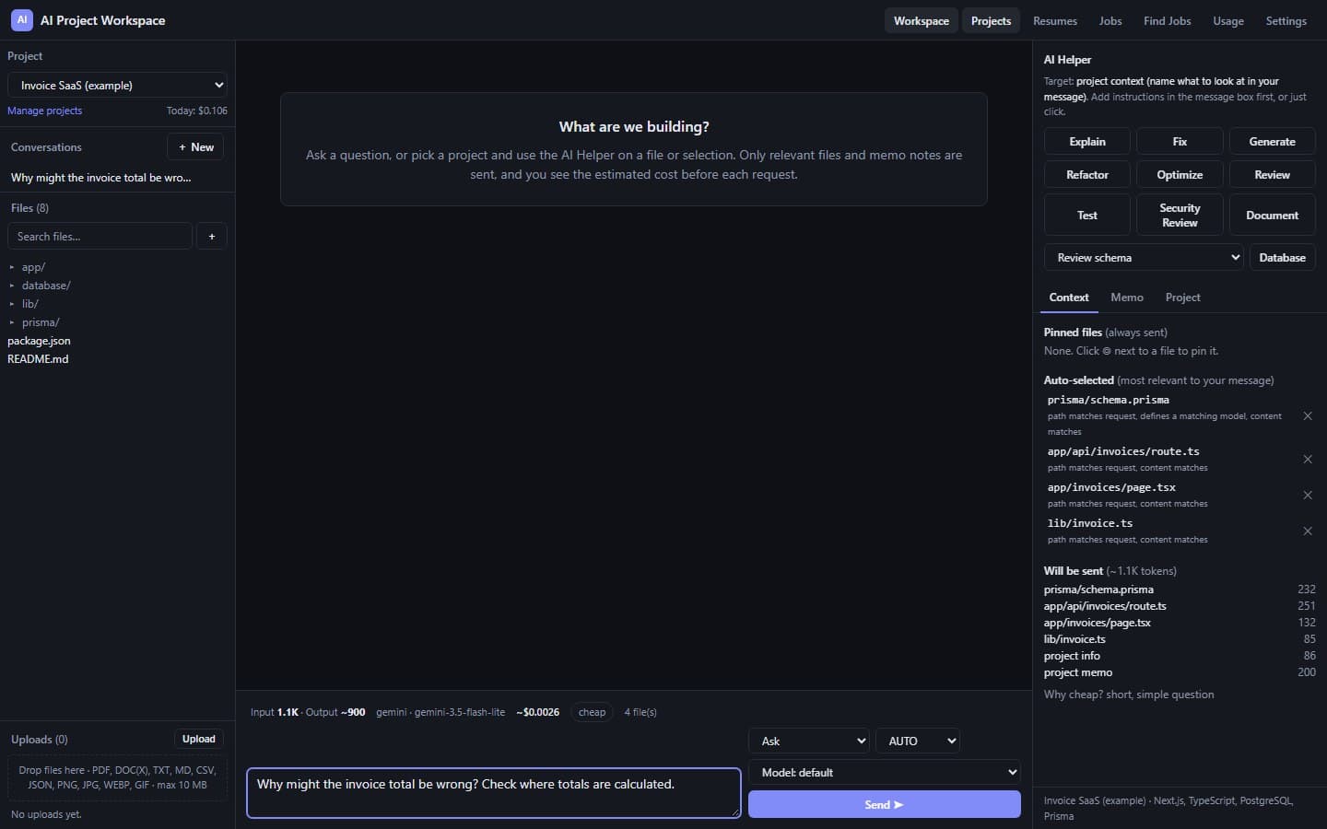Go to Jobs page
1327x829 pixels.
coord(1110,20)
